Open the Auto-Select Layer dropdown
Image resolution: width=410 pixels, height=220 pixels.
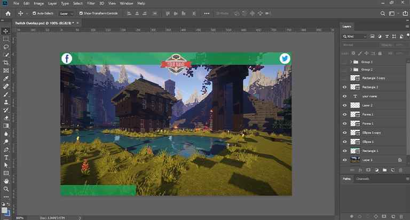pos(66,13)
